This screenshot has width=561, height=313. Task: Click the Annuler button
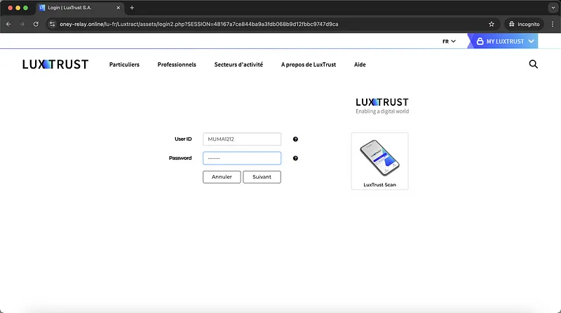coord(222,177)
